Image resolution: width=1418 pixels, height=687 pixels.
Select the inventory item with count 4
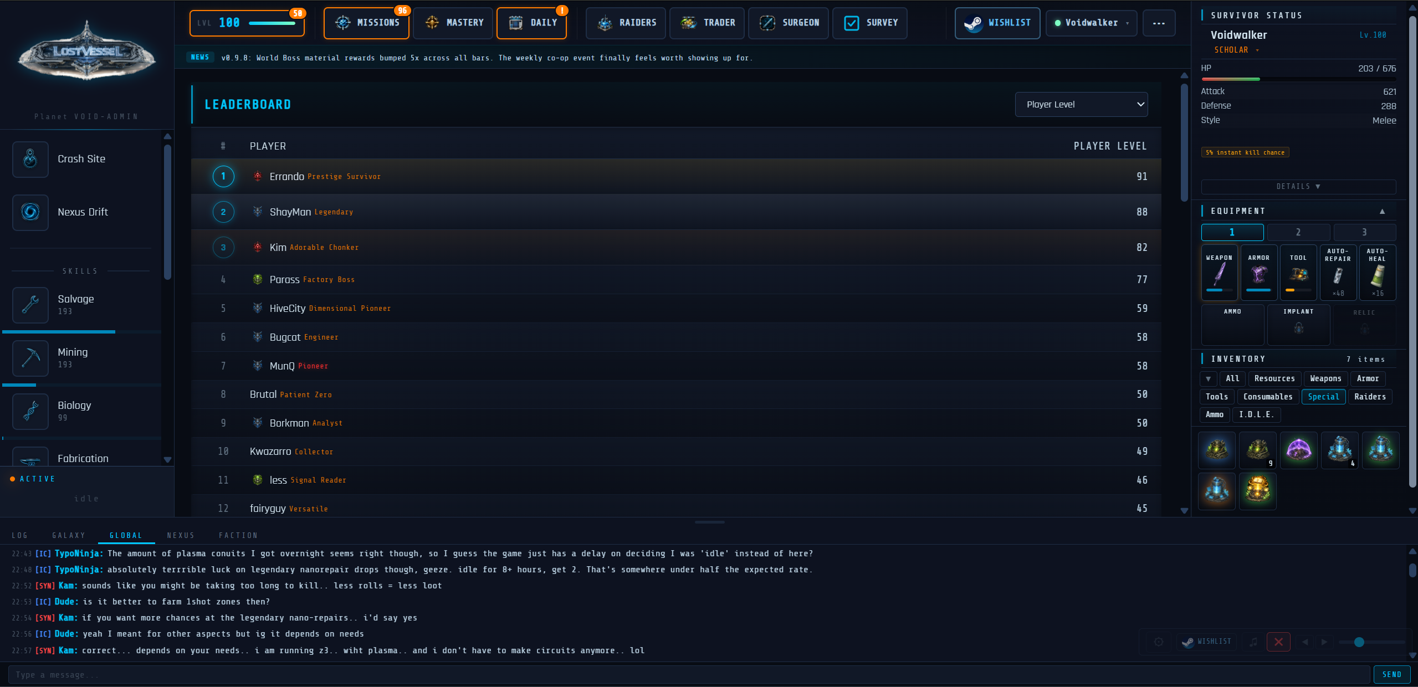click(x=1339, y=450)
